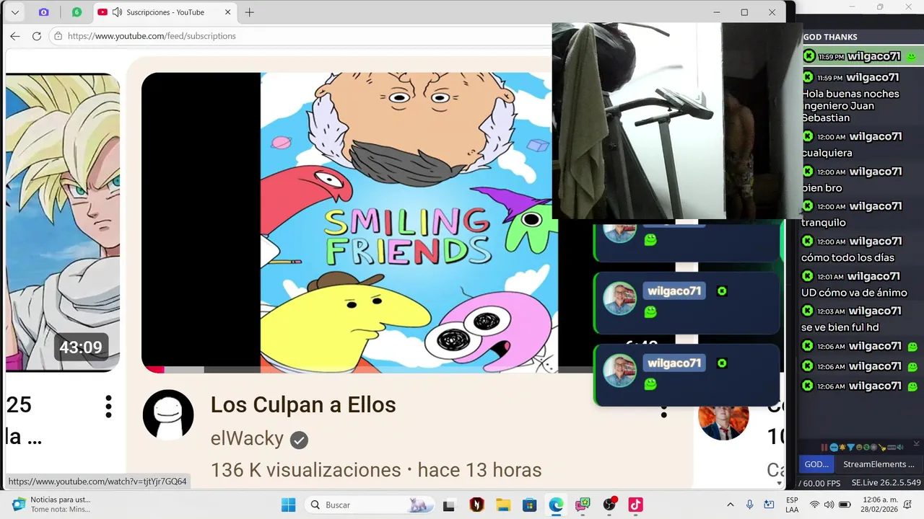
Task: Select the GOD... chat tab
Action: [x=816, y=464]
